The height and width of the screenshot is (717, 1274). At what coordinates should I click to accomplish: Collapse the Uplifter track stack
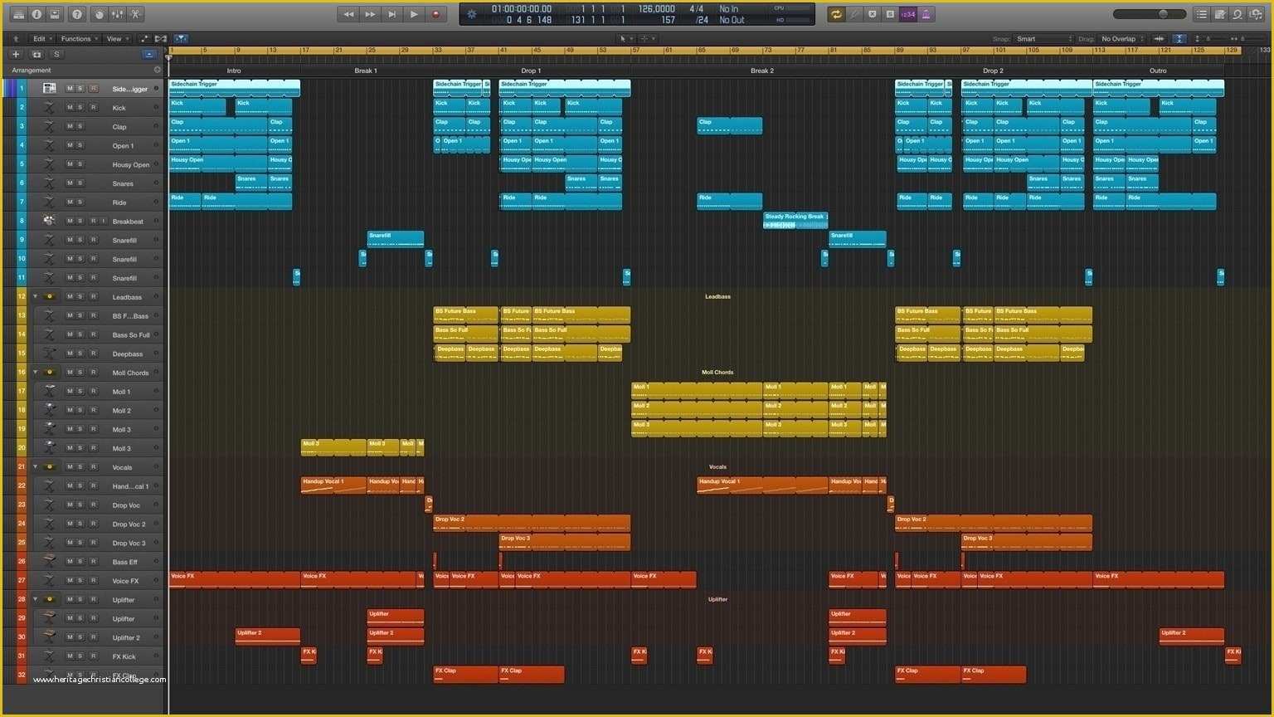point(35,599)
